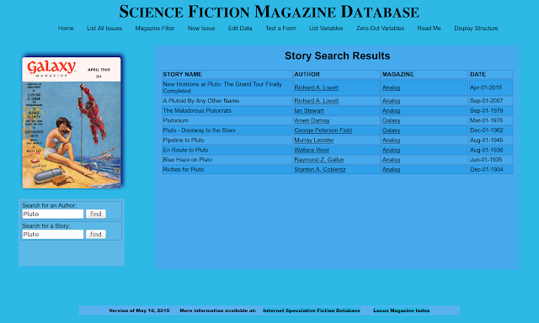The image size is (539, 323).
Task: Open Richard A. Lovett link in Plutoid row
Action: pos(317,101)
